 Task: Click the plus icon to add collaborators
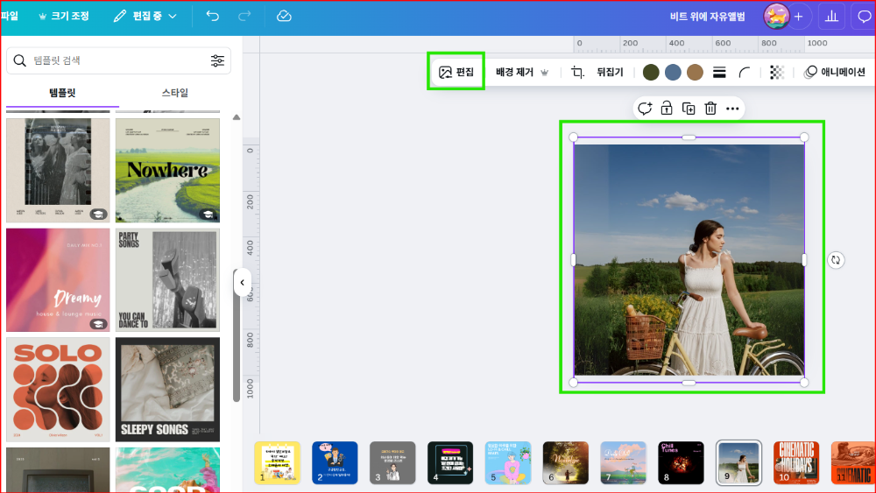point(798,17)
